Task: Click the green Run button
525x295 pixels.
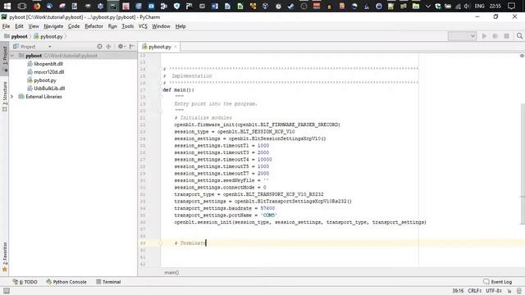Action: (484, 36)
